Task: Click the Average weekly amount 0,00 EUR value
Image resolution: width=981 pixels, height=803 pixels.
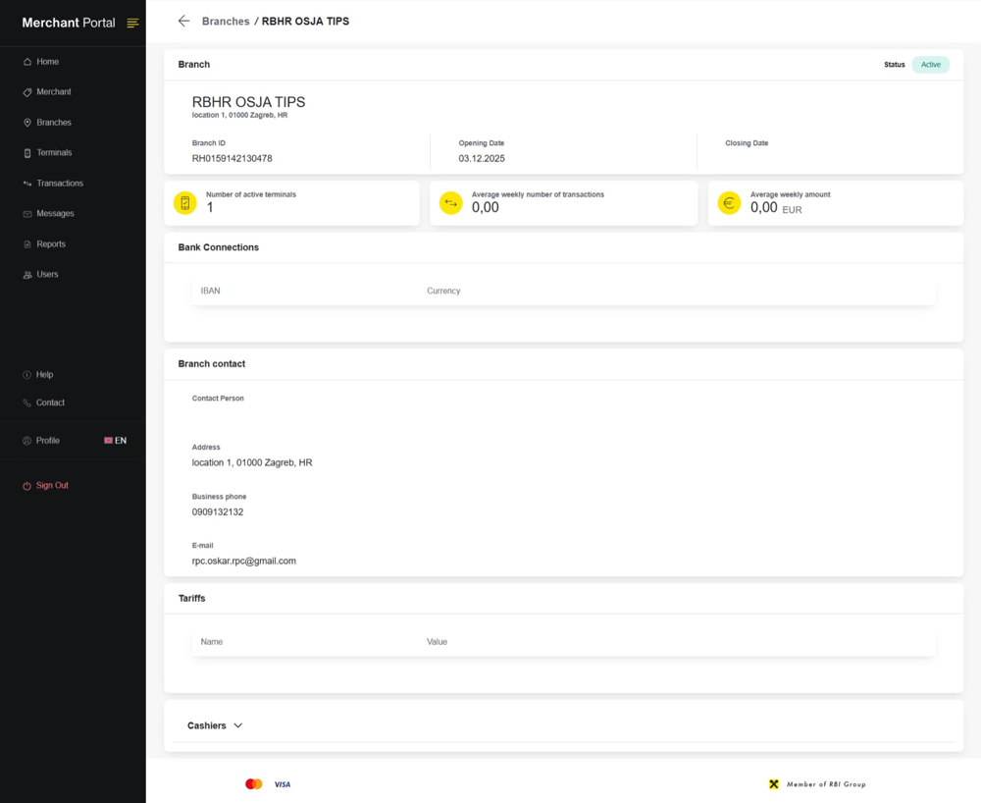Action: (x=776, y=208)
